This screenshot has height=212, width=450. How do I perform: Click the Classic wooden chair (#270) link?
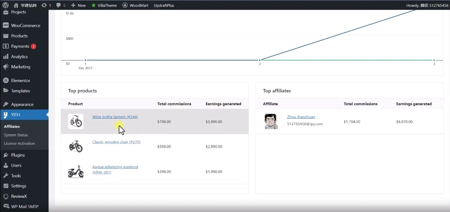pos(116,142)
